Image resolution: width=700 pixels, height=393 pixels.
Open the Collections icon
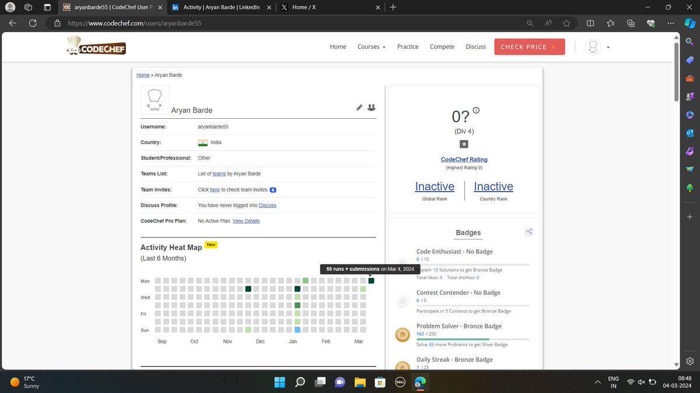click(631, 23)
